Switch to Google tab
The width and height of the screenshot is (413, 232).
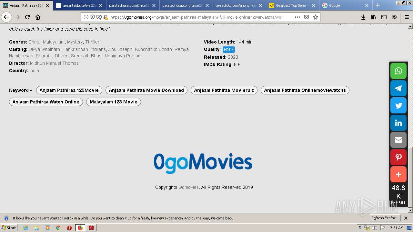(346, 5)
